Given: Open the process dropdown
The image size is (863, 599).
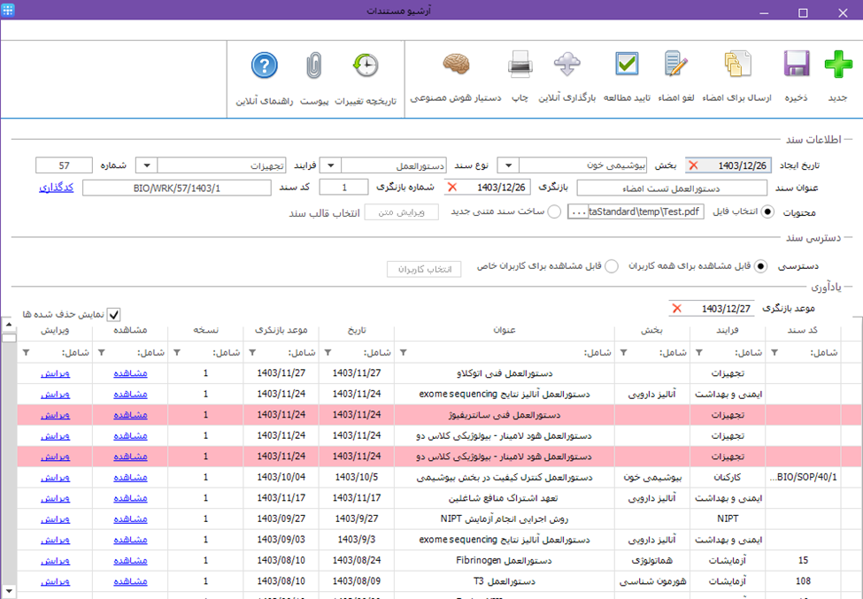Looking at the screenshot, I should 146,165.
